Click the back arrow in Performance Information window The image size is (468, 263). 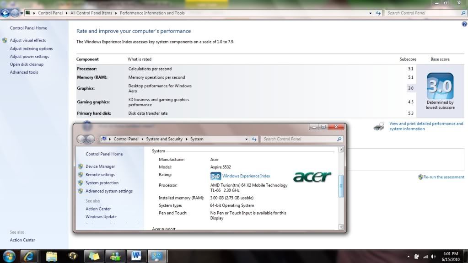click(x=5, y=13)
